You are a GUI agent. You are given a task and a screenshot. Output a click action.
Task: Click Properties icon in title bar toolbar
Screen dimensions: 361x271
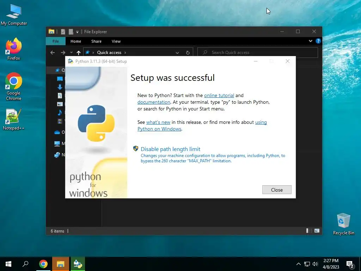point(63,31)
